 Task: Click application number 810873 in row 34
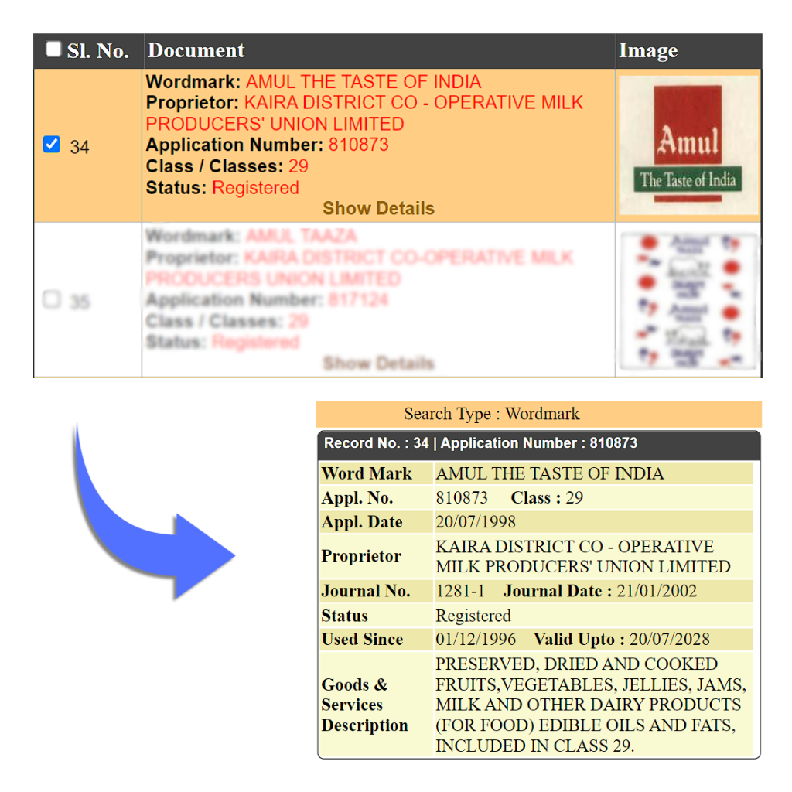(x=358, y=145)
